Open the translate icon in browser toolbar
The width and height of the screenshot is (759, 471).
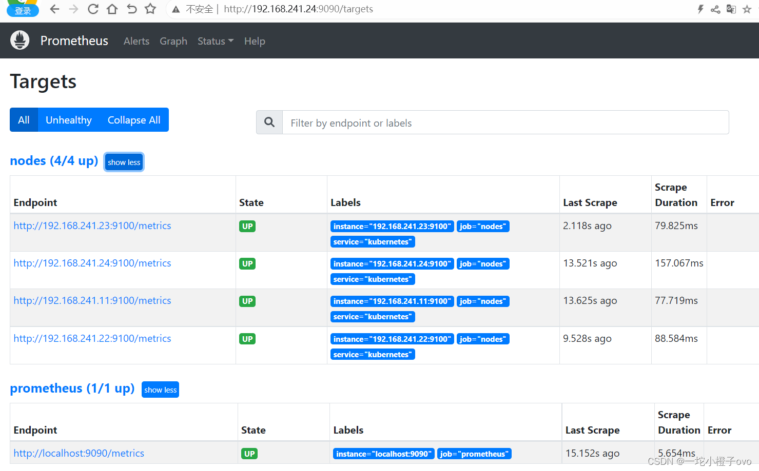(731, 9)
